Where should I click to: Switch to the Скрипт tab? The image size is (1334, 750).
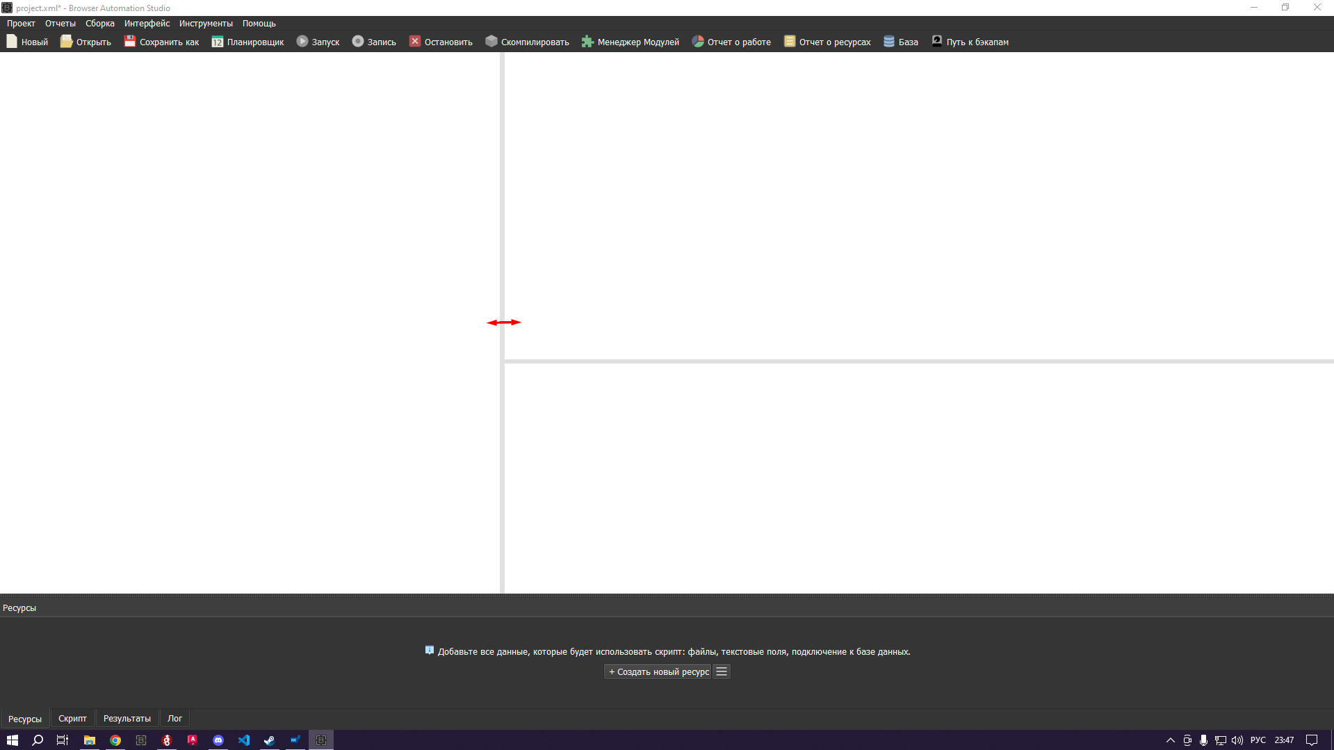coord(72,718)
